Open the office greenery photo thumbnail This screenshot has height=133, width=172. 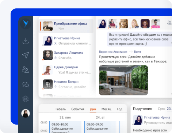[x=123, y=80]
